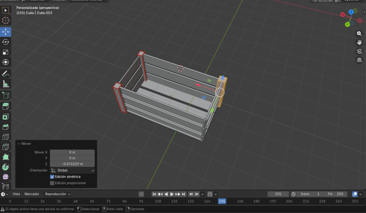The image size is (366, 213).
Task: Activate the Extrude Region tool
Action: tap(6, 106)
